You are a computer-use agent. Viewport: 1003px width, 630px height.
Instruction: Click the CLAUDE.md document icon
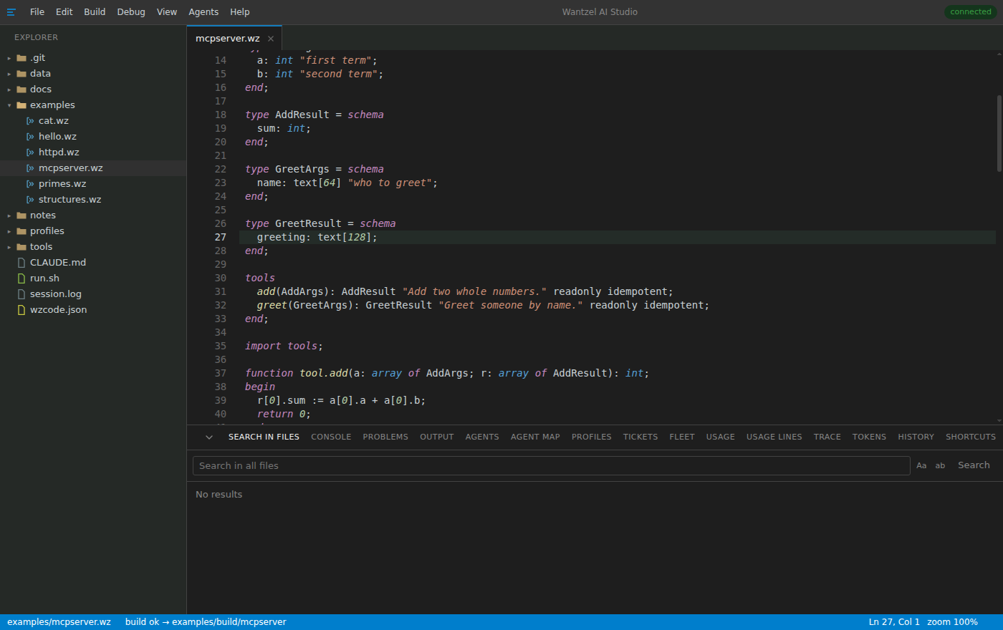[21, 263]
